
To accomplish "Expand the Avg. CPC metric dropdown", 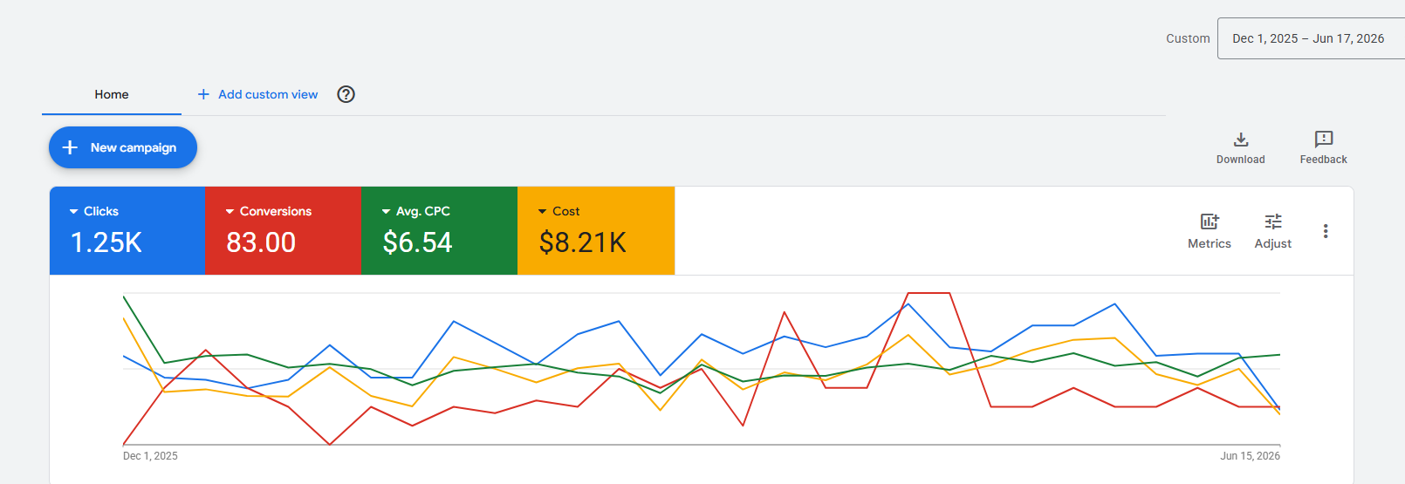I will coord(387,212).
